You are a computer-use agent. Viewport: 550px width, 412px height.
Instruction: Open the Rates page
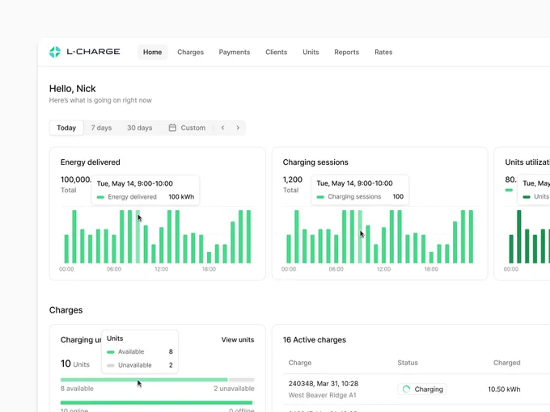tap(383, 53)
